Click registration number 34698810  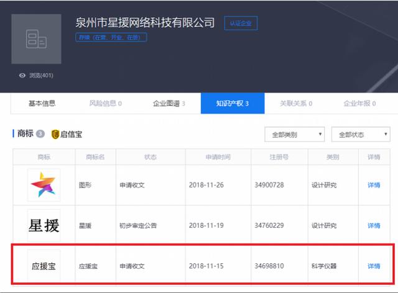point(269,266)
